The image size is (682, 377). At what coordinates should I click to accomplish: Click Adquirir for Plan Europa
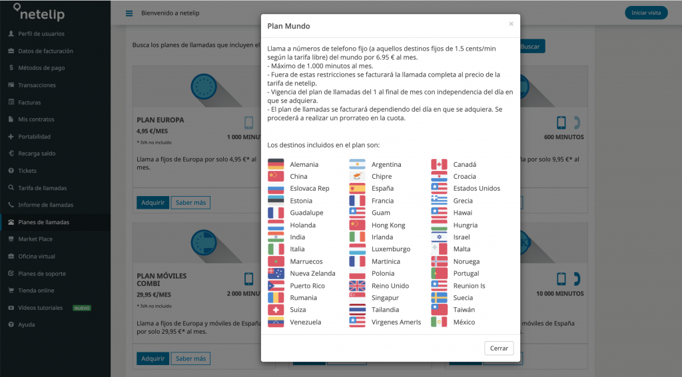click(x=153, y=202)
